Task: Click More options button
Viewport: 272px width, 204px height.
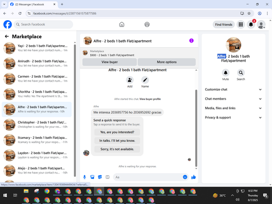Action: pyautogui.click(x=166, y=62)
